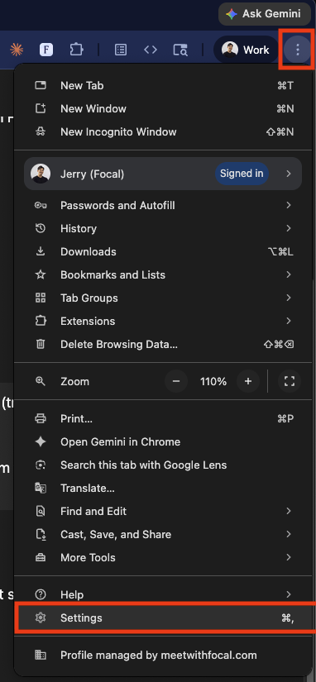Screen dimensions: 316x682
Task: Open the reading list toolbar icon
Action: click(x=121, y=50)
